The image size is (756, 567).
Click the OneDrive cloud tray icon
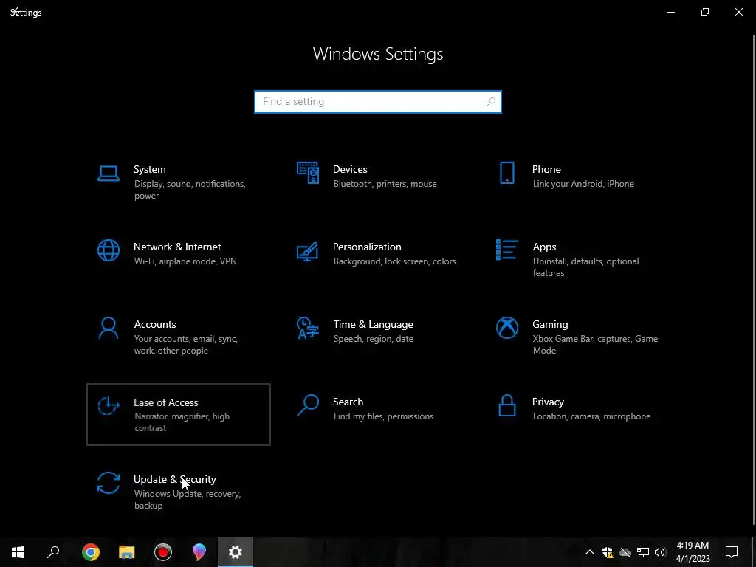pos(625,552)
